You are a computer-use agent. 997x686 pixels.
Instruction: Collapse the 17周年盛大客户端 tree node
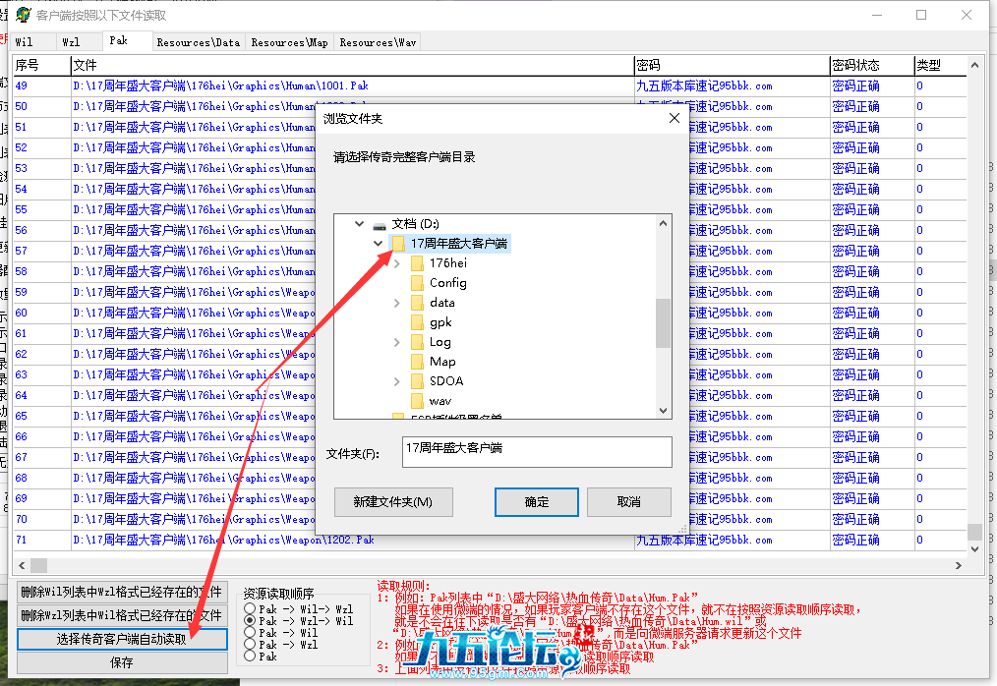click(378, 244)
